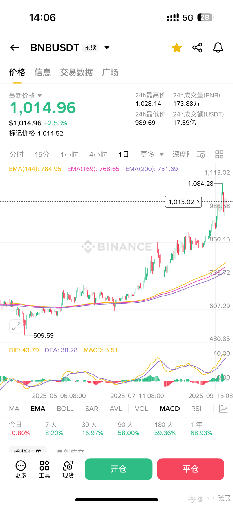Tap the 平仓 close position button
The width and height of the screenshot is (233, 506).
pos(191,469)
